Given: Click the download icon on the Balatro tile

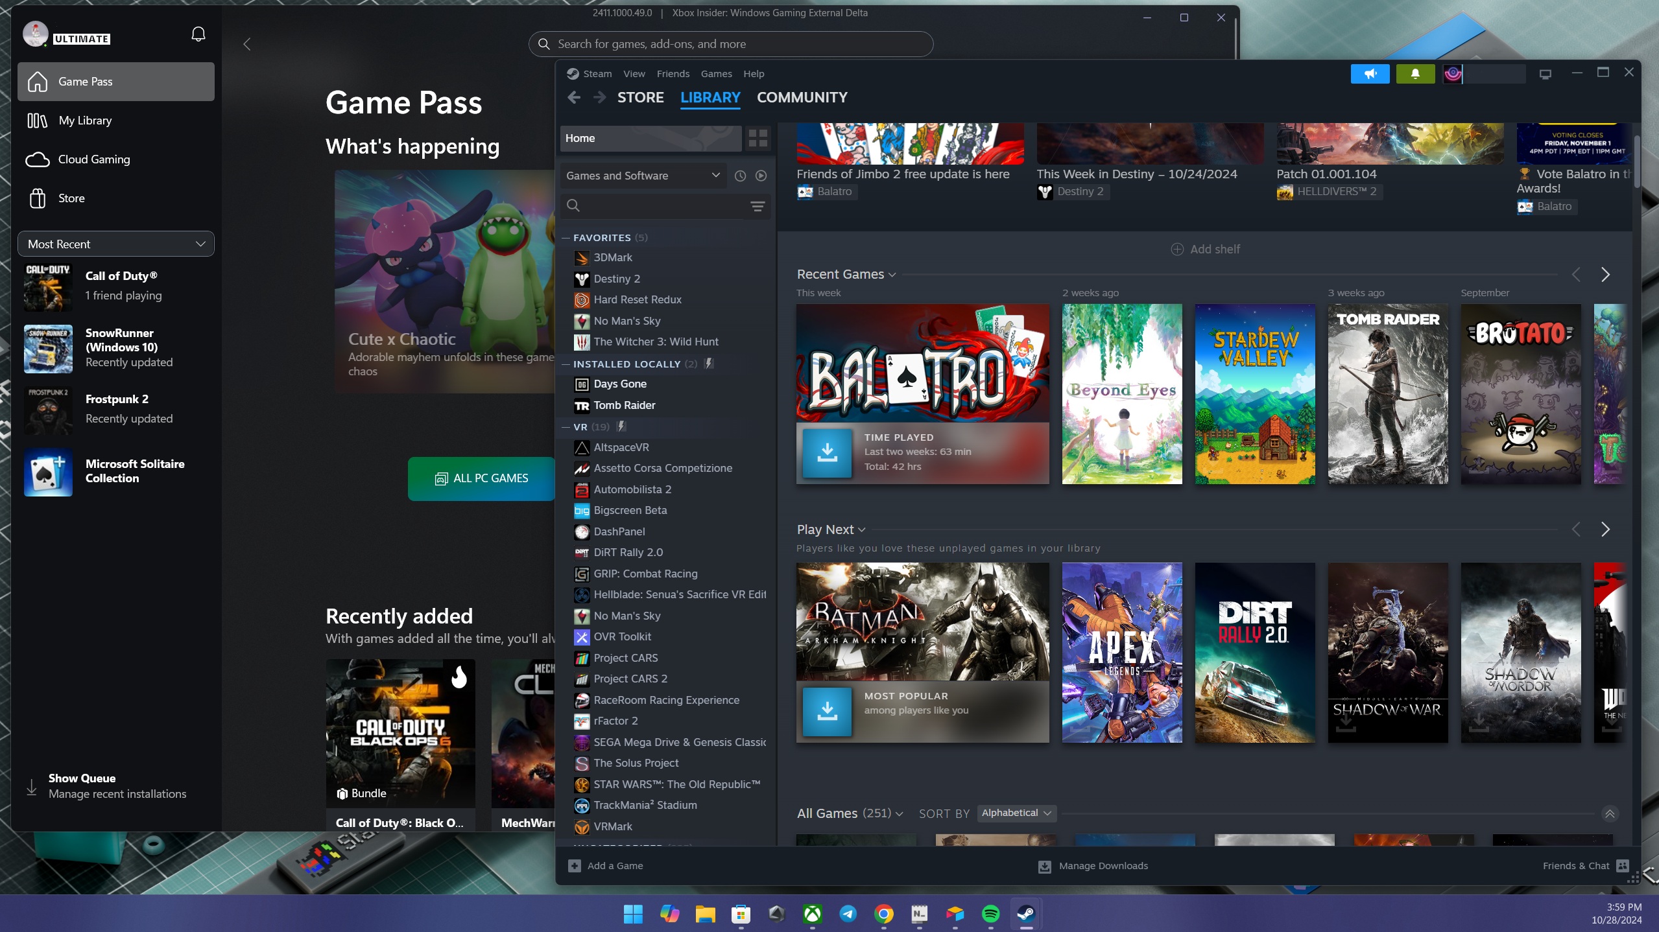Looking at the screenshot, I should point(827,453).
